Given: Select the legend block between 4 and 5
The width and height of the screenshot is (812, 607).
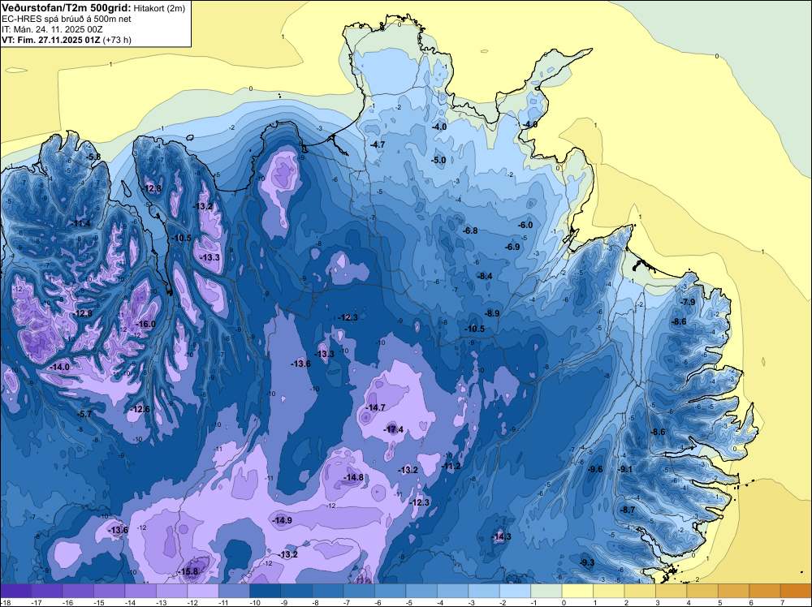Looking at the screenshot, I should point(702,591).
